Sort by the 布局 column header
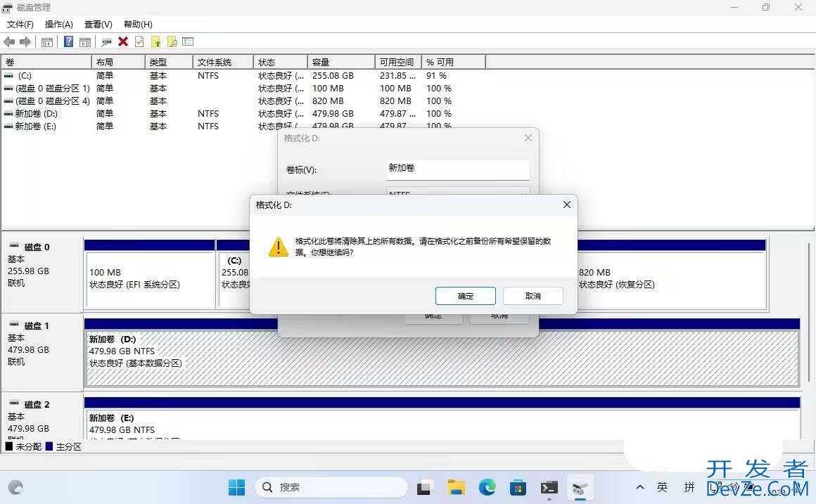This screenshot has width=816, height=504. pos(118,62)
